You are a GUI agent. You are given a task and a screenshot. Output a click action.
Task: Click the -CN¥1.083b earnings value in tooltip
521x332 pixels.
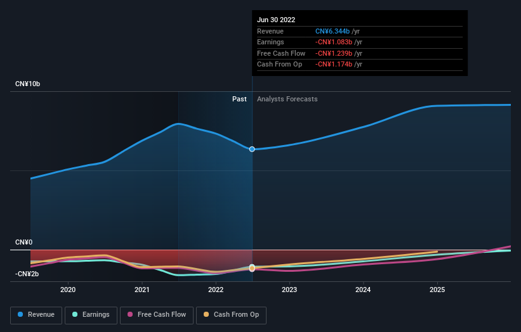334,42
